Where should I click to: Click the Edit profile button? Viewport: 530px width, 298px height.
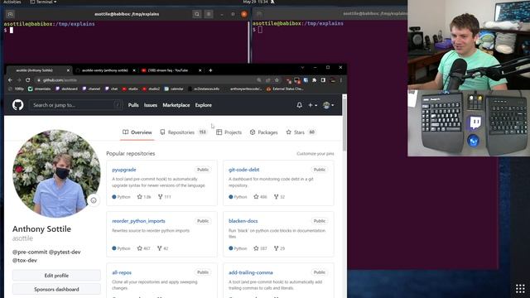click(56, 276)
